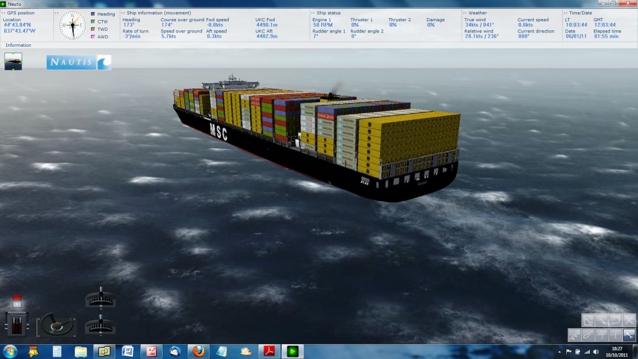The image size is (638, 359).
Task: Click the Fwd speed -0.0kts value
Action: (215, 25)
